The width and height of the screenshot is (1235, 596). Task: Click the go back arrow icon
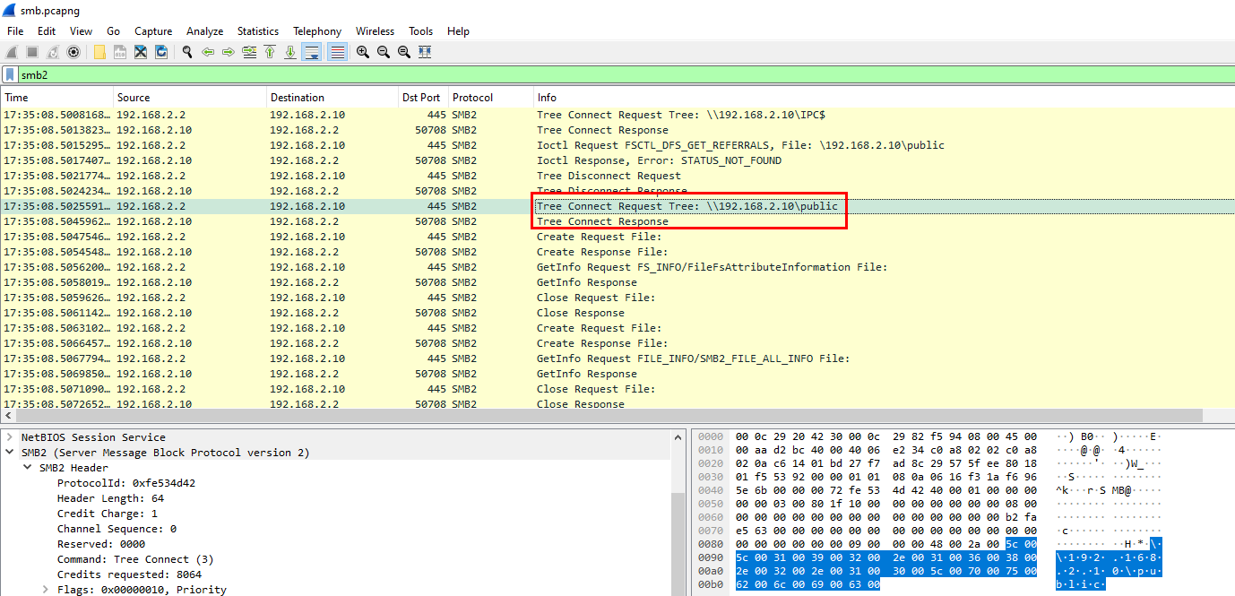[x=208, y=52]
